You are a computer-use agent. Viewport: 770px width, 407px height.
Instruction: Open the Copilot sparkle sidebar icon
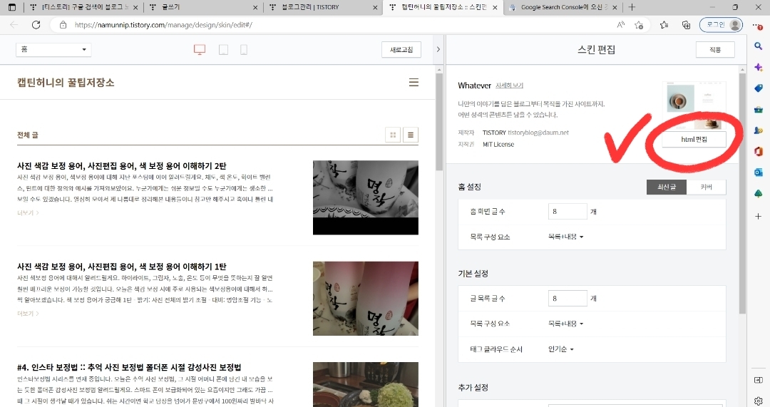(758, 67)
